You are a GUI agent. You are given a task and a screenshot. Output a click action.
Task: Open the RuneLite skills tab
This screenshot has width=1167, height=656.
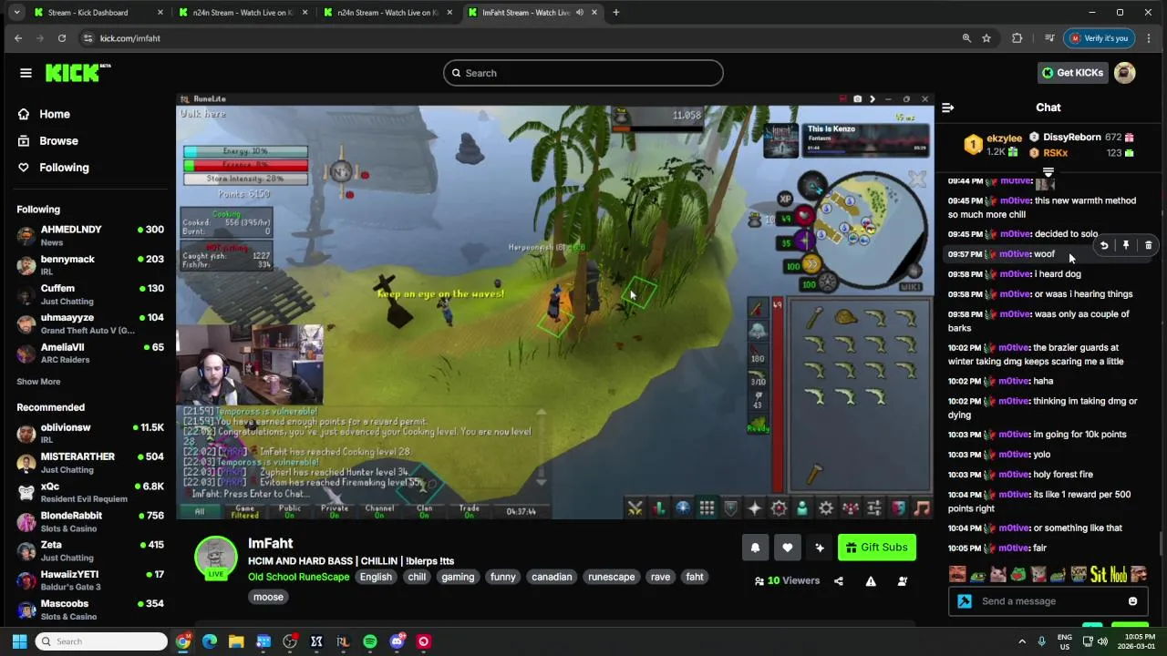pos(658,508)
